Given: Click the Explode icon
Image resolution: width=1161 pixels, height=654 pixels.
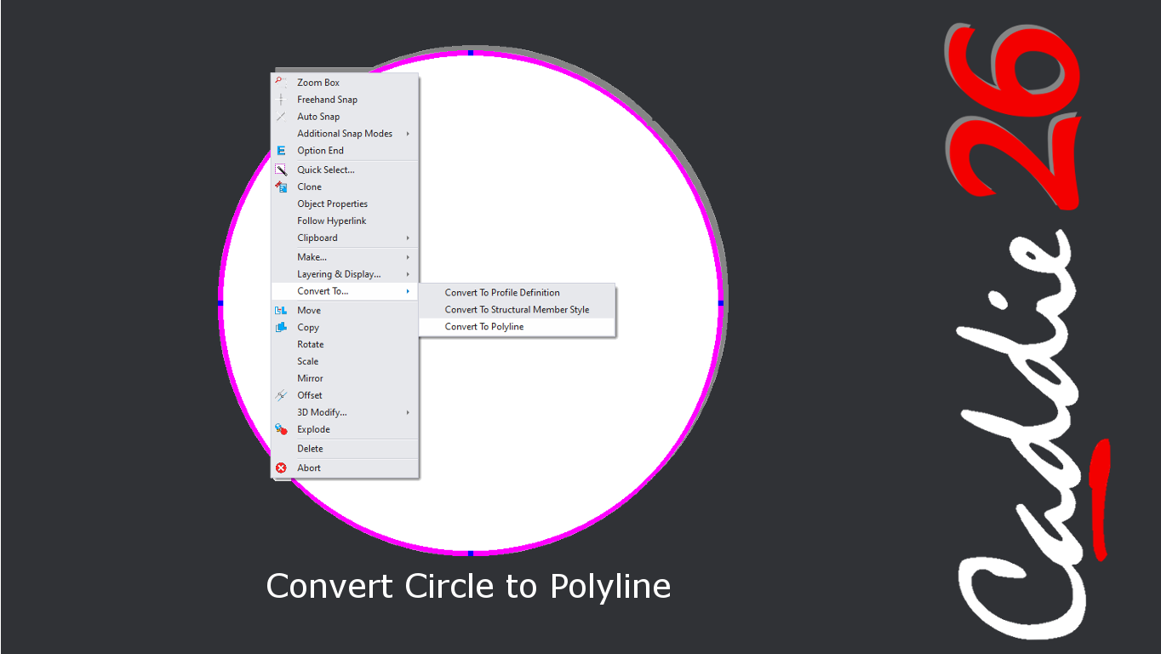Looking at the screenshot, I should 281,429.
